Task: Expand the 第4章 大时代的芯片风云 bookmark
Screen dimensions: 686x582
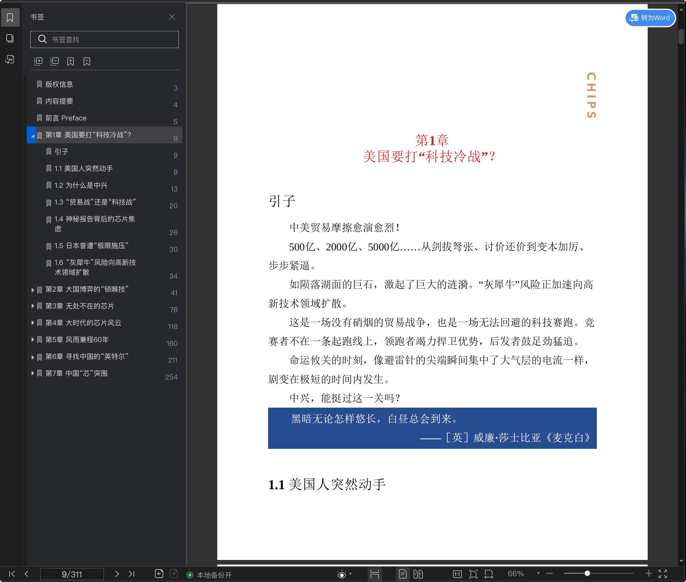Action: pos(33,323)
